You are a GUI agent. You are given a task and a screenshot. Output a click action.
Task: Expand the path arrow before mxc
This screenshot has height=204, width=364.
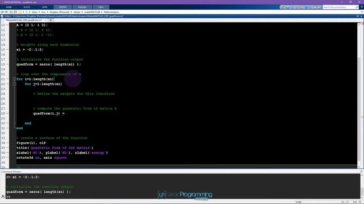(x=39, y=12)
